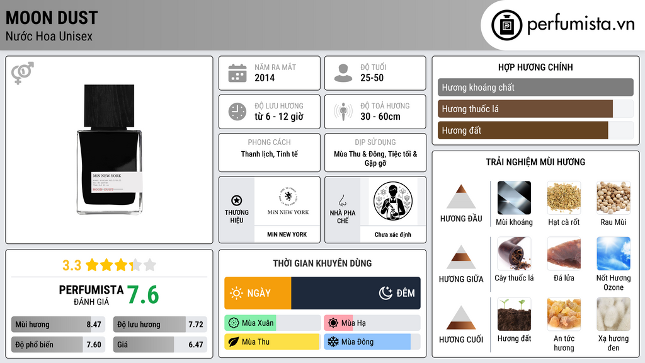The width and height of the screenshot is (645, 363).
Task: Click the moon icon in the Đêm bar
Action: (x=385, y=293)
